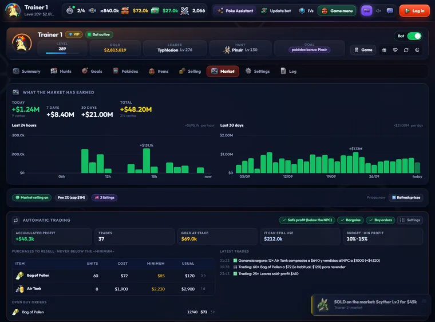Open the chat bubble icon
The image size is (435, 322).
tap(390, 11)
